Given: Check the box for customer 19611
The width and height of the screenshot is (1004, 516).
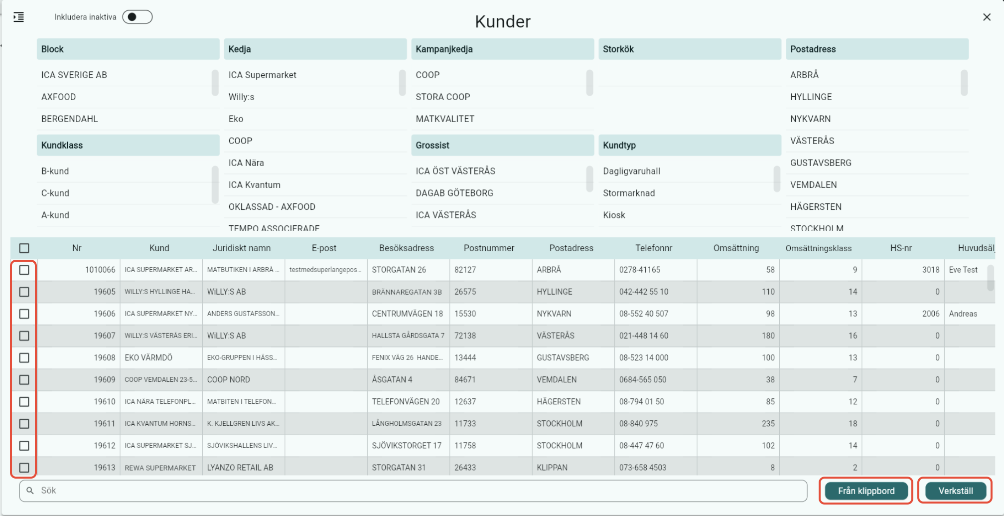Looking at the screenshot, I should pyautogui.click(x=24, y=423).
